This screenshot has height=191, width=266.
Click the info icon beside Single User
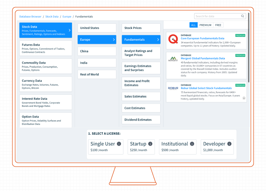pos(119,144)
